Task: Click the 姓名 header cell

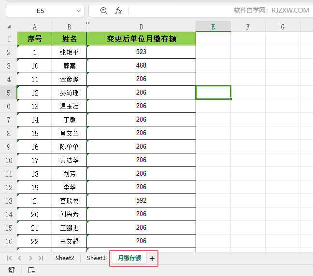Action: coord(69,39)
